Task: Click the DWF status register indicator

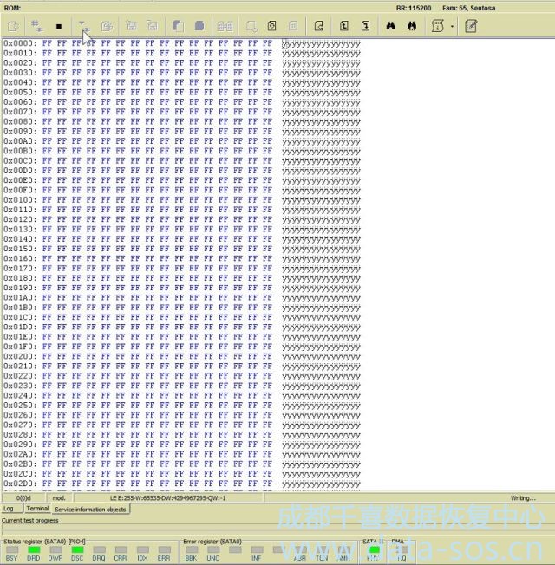Action: [x=55, y=550]
